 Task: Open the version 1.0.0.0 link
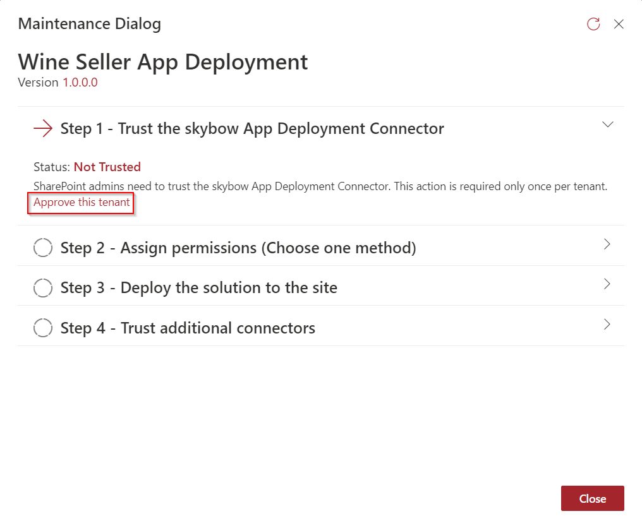tap(80, 82)
